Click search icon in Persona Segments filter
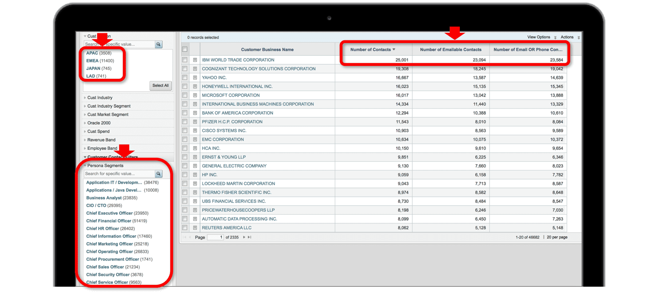 [x=159, y=174]
